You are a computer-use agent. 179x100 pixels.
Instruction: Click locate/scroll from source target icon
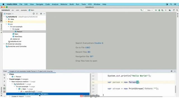click(34, 14)
